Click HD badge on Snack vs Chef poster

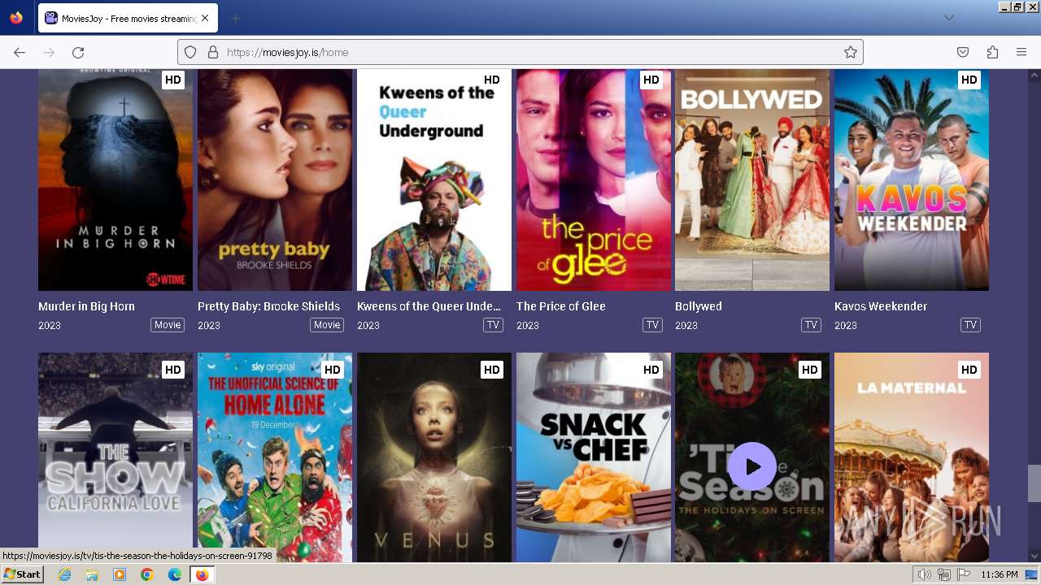click(651, 370)
